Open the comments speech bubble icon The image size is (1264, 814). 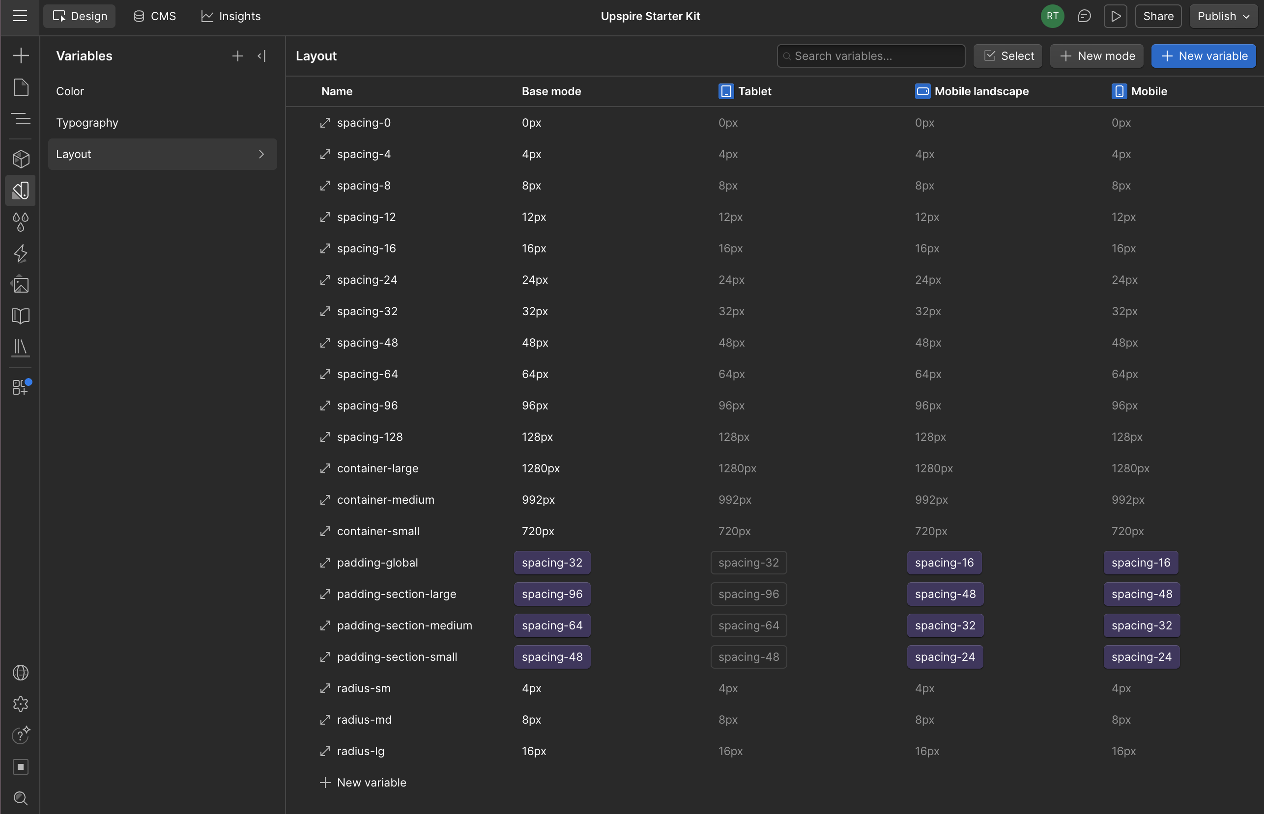click(x=1084, y=16)
